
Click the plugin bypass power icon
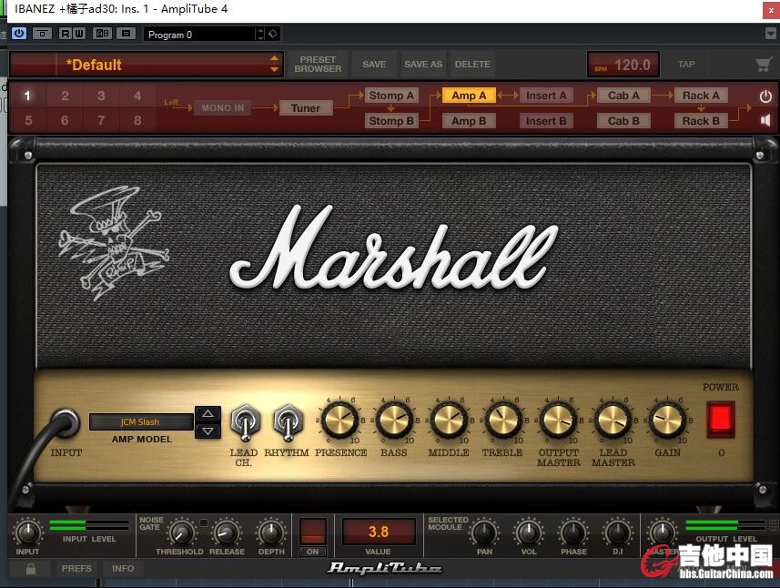[18, 34]
